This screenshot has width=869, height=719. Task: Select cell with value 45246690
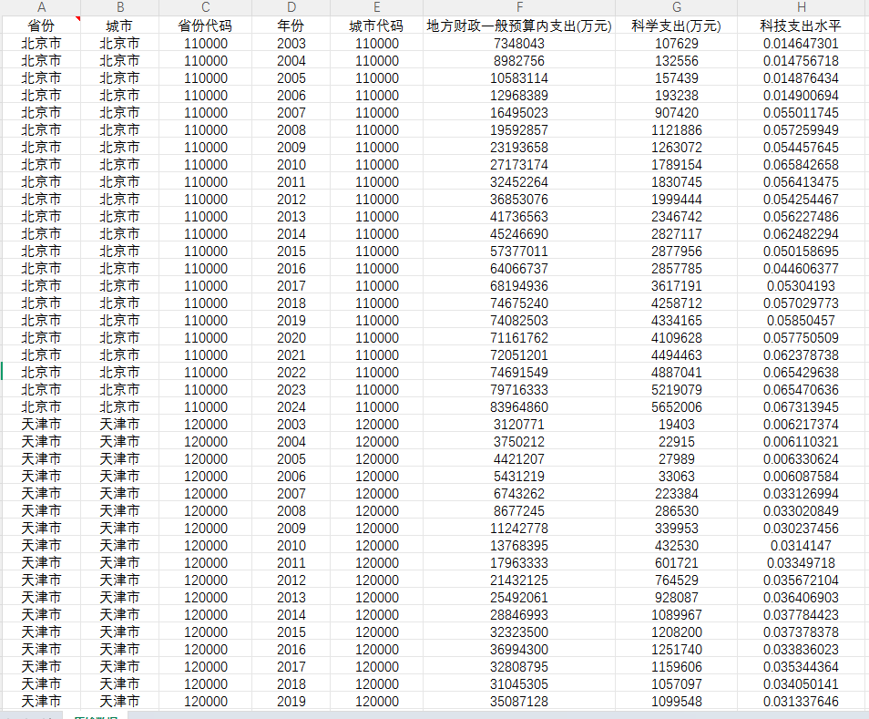tap(519, 234)
